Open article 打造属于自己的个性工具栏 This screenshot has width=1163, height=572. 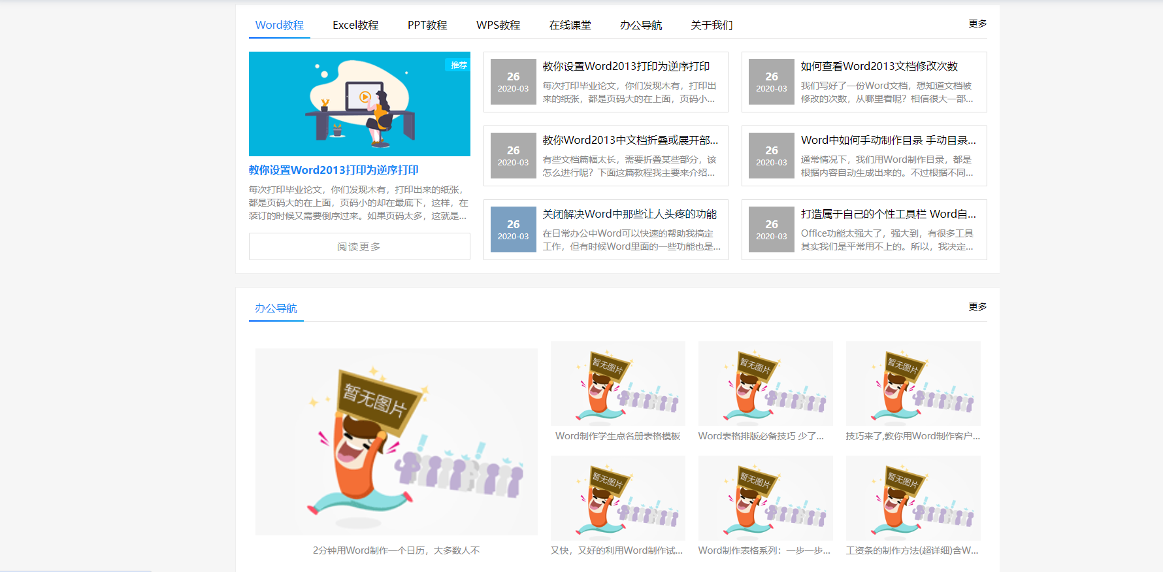[889, 214]
